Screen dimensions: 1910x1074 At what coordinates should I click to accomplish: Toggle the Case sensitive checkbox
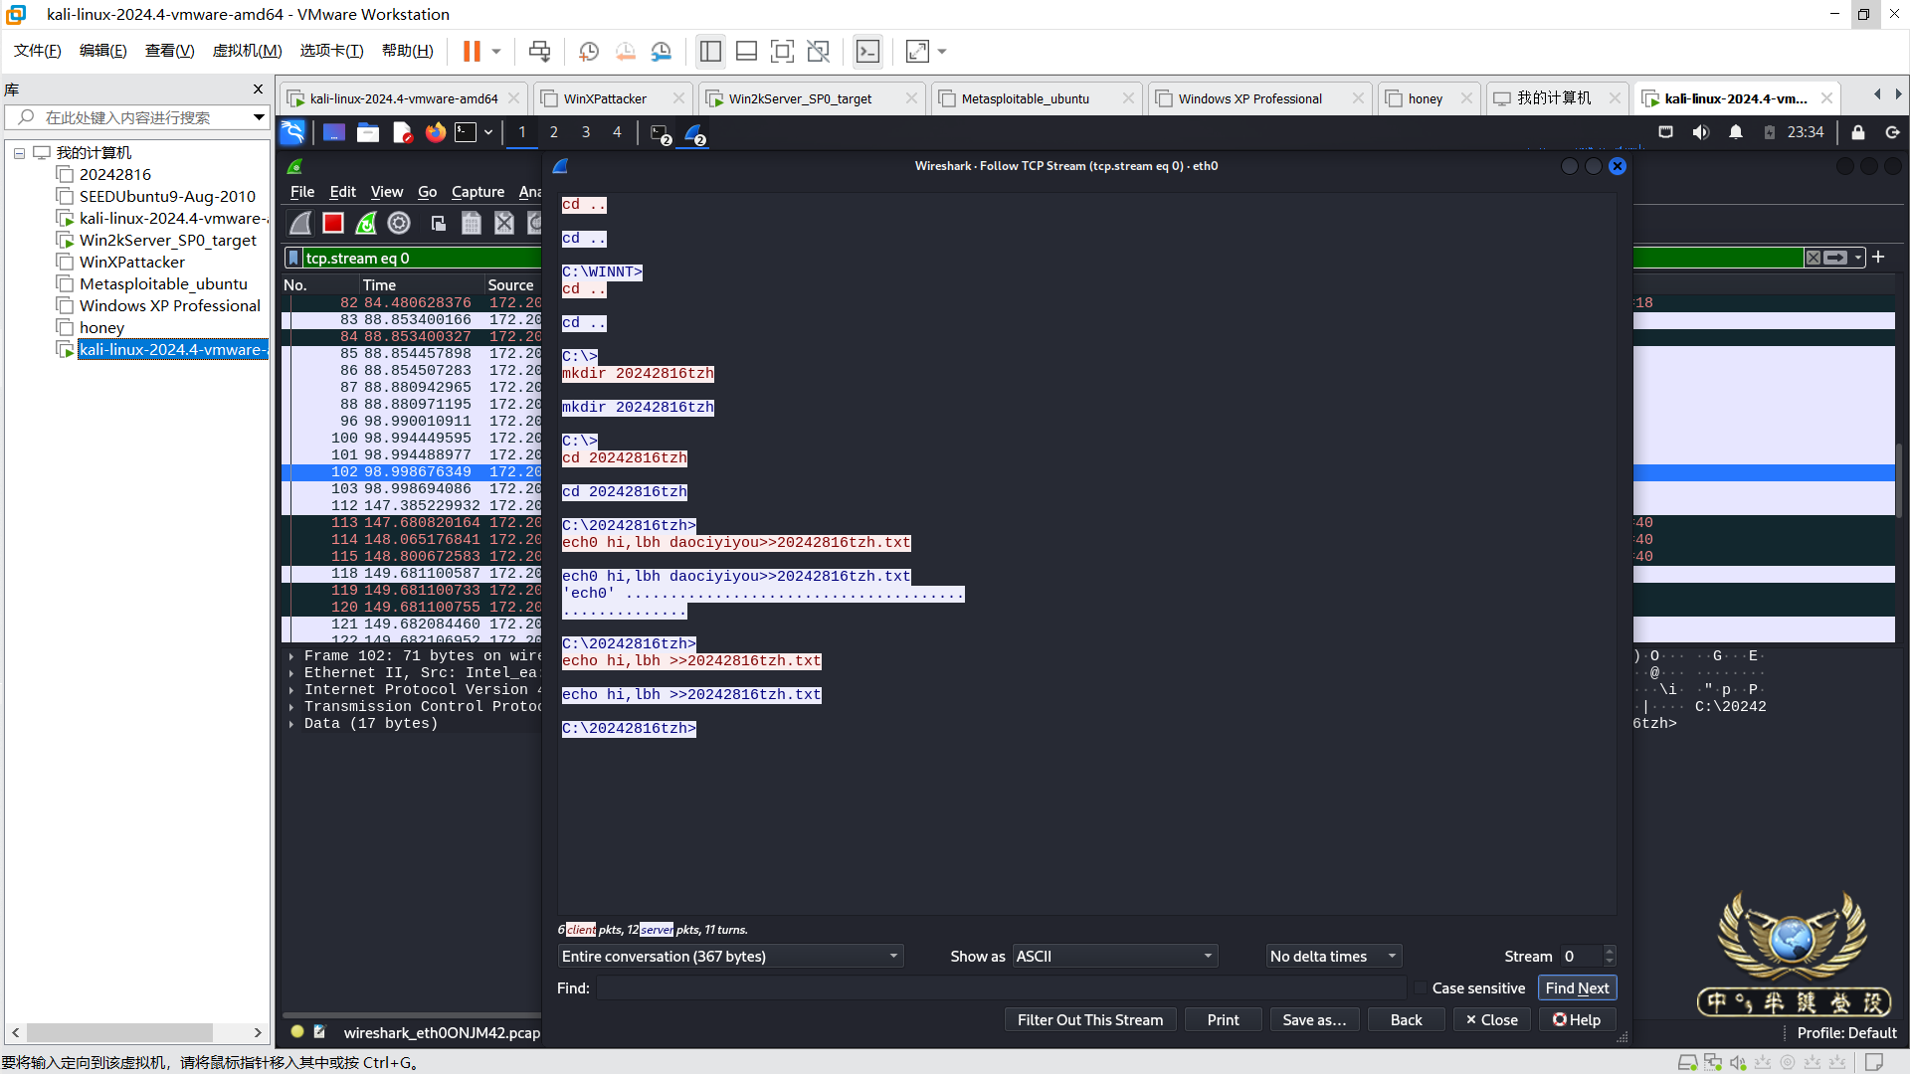click(x=1420, y=988)
